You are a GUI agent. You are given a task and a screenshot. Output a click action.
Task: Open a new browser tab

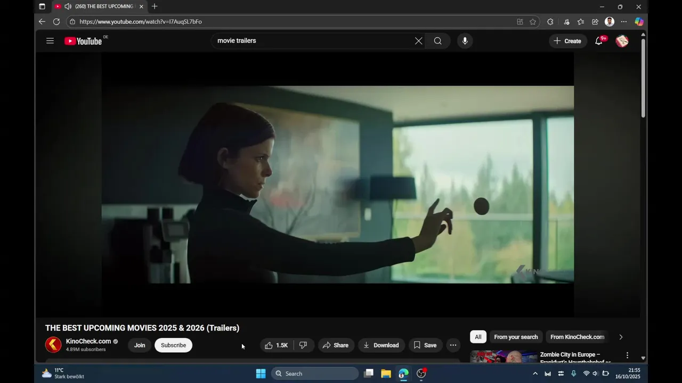155,6
